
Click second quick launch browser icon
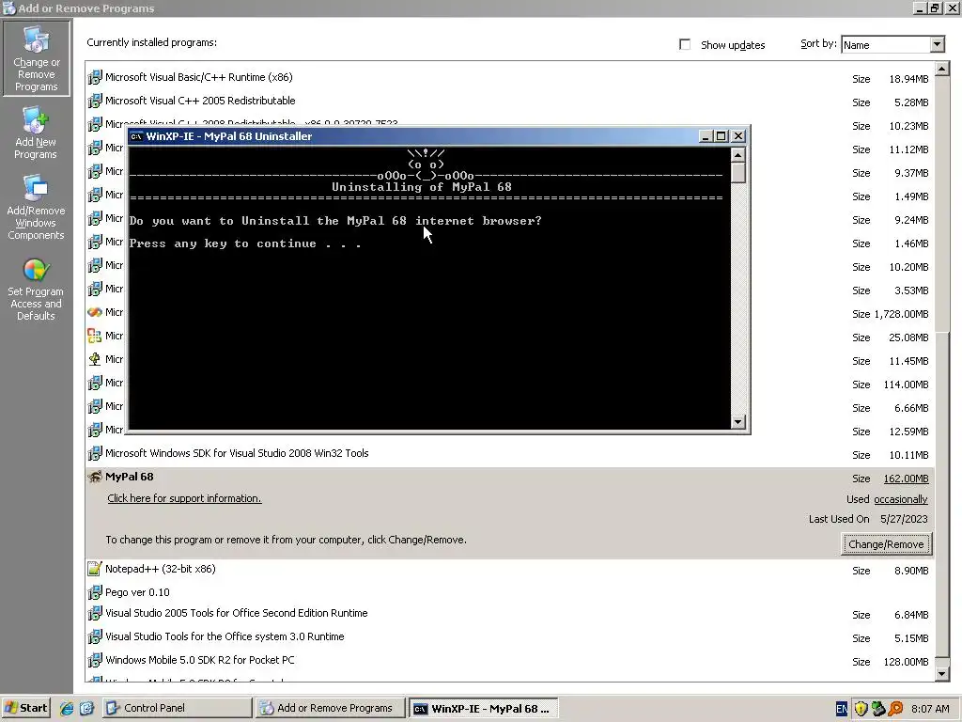(x=86, y=708)
